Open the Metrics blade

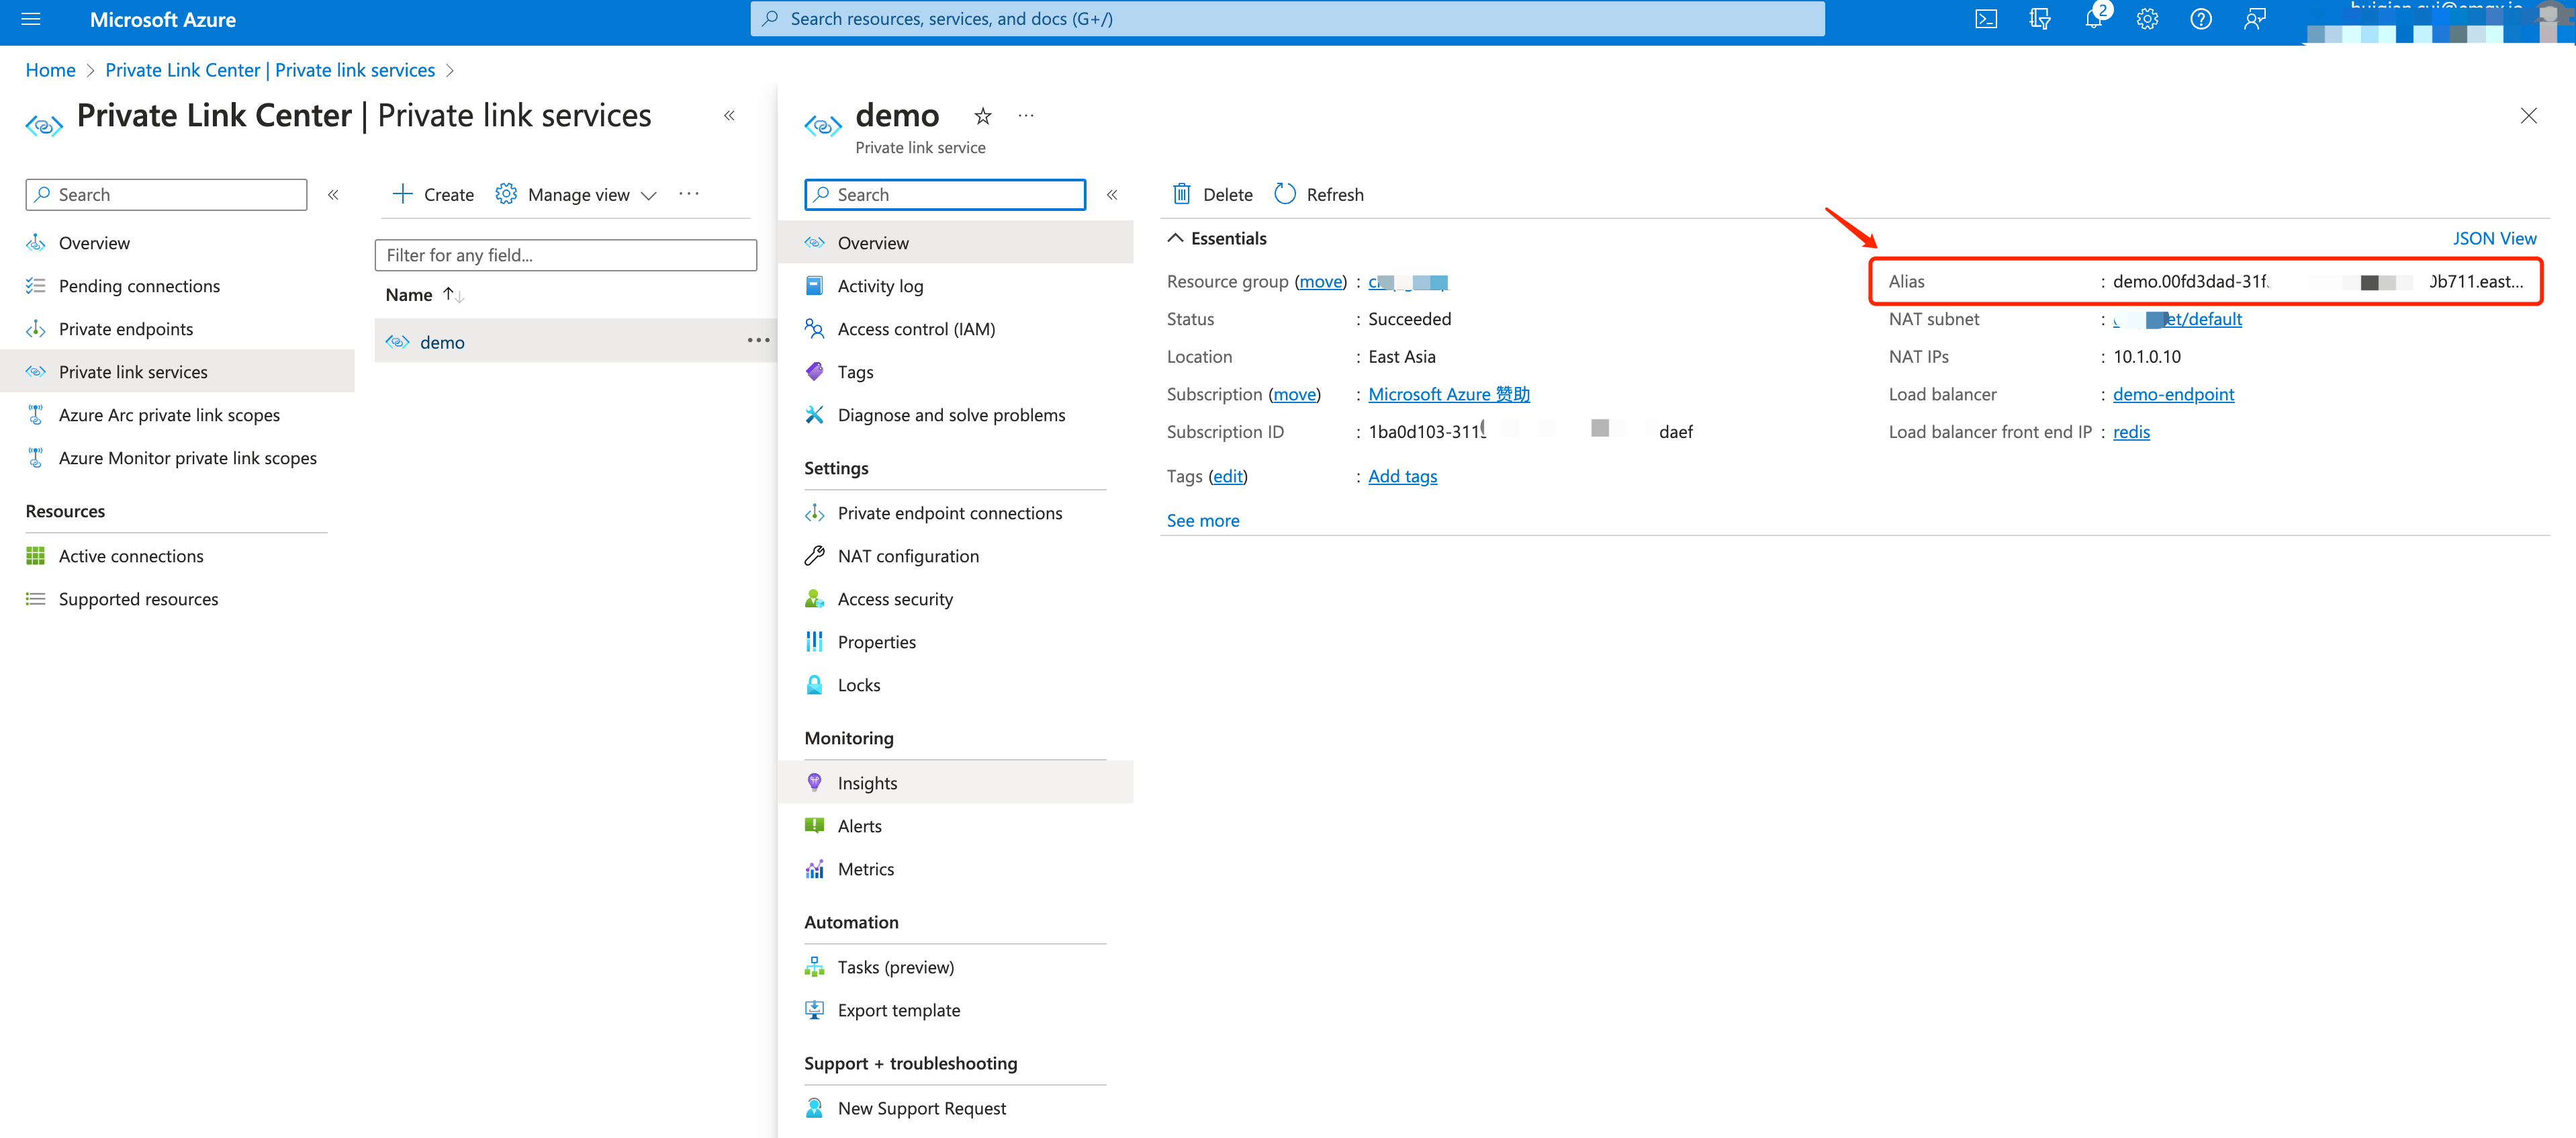(866, 868)
